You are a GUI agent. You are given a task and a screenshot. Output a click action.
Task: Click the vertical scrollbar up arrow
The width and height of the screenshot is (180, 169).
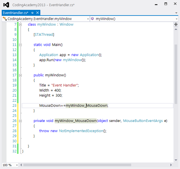coord(176,29)
